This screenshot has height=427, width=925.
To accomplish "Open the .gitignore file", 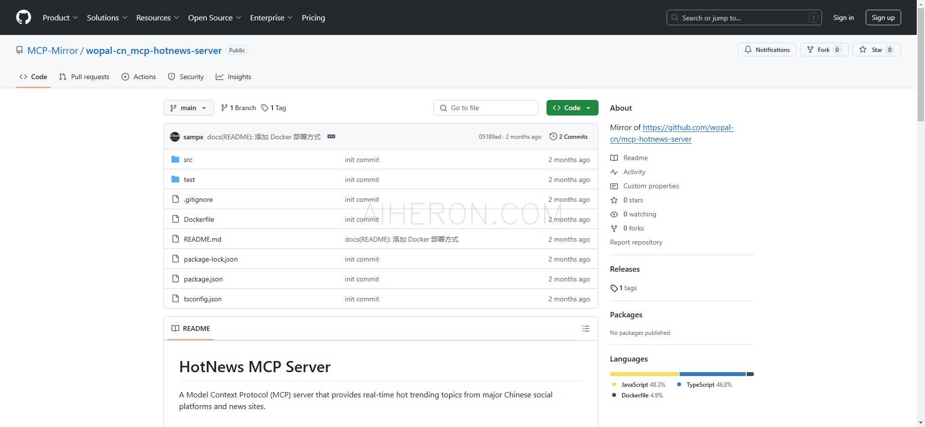I will (198, 199).
